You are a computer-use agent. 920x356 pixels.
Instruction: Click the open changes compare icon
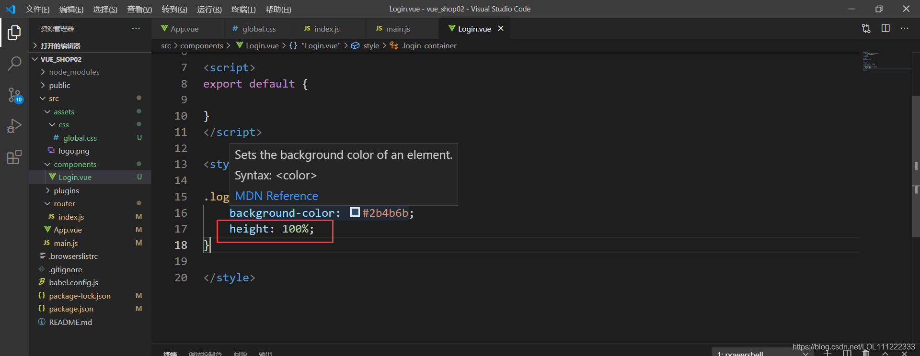(866, 28)
